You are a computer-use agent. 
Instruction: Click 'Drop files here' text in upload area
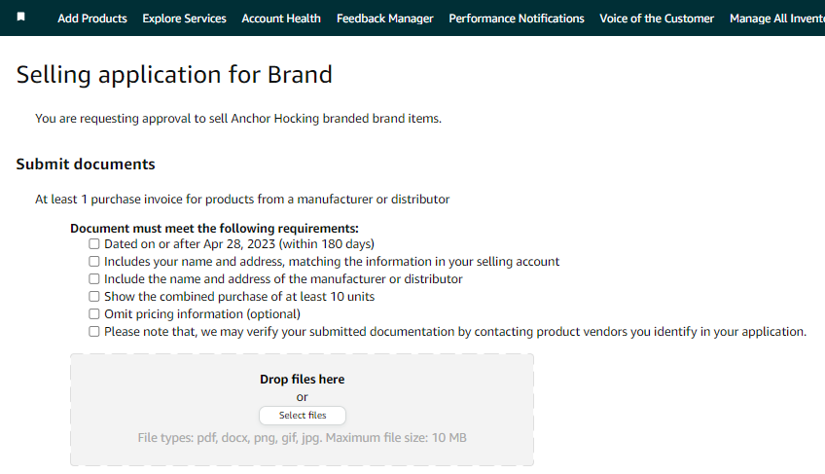tap(302, 380)
